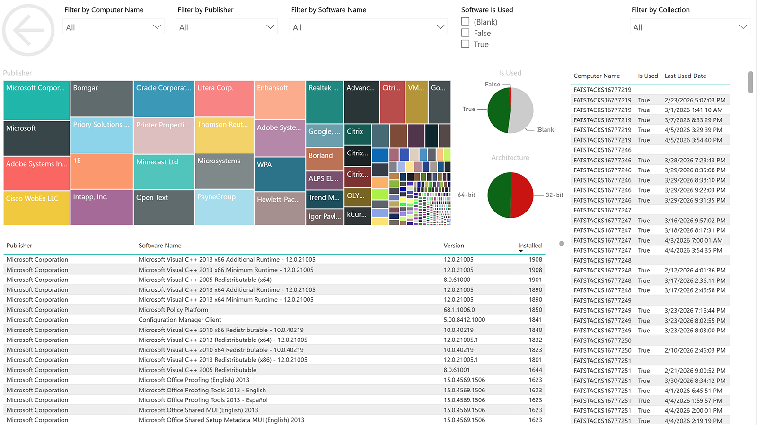Click the 68.1.1006.0 version cell

(x=459, y=310)
